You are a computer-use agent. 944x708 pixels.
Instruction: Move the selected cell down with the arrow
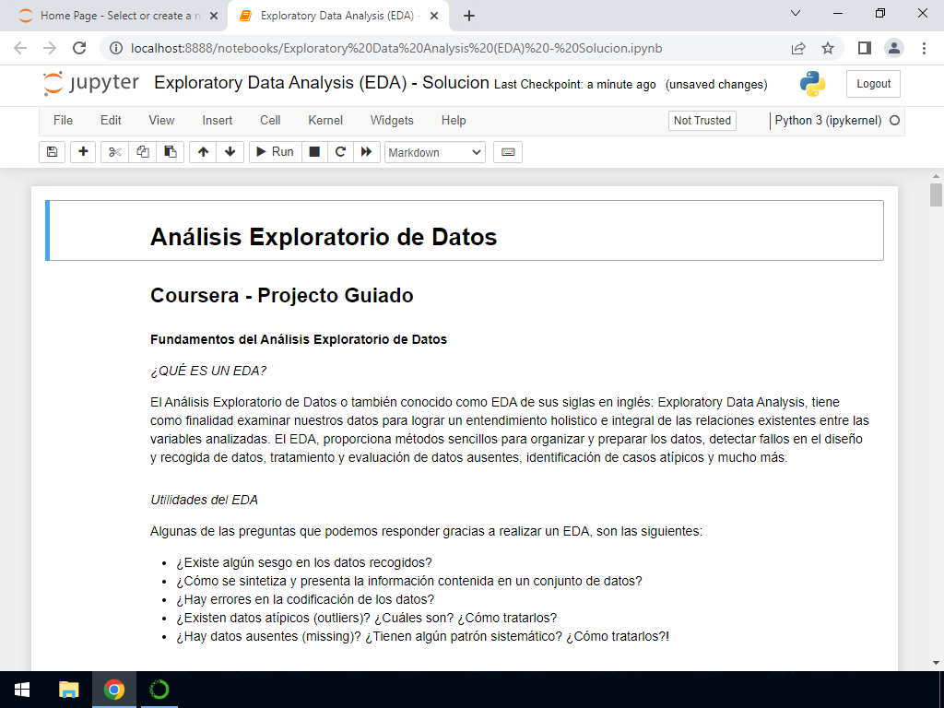(x=230, y=152)
